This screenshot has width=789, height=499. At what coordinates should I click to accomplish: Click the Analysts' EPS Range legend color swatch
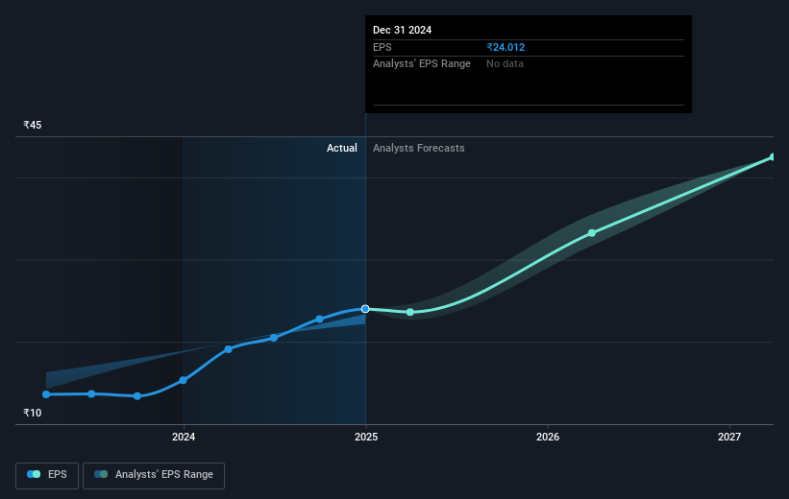(x=101, y=474)
